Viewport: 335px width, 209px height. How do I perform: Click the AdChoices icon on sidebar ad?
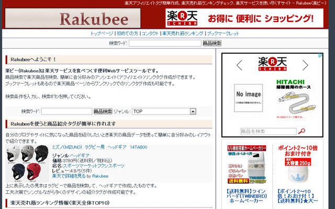click(x=320, y=55)
